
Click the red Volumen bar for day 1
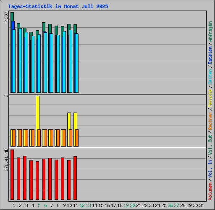click(x=12, y=175)
